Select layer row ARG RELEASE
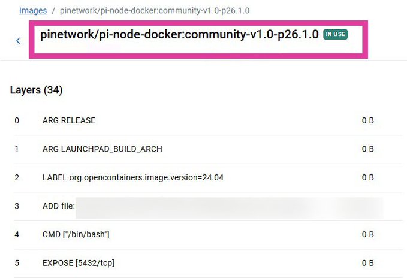Screen dimensions: 407x278 (208, 120)
